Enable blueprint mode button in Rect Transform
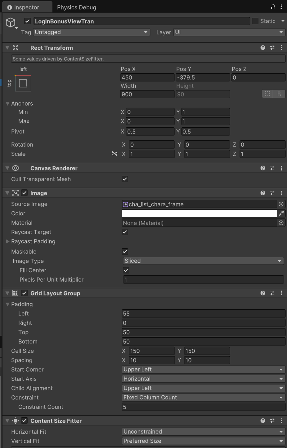This screenshot has height=448, width=287. coord(267,94)
